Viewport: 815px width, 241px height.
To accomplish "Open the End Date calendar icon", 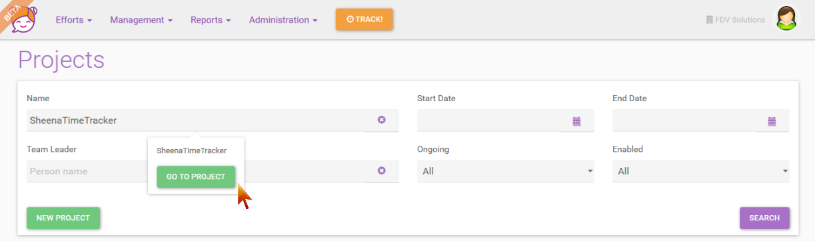I will [772, 121].
